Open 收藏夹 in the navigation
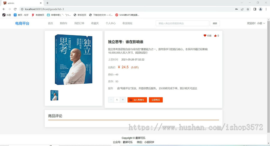Screen dimensions: 270x146 pos(95,23)
